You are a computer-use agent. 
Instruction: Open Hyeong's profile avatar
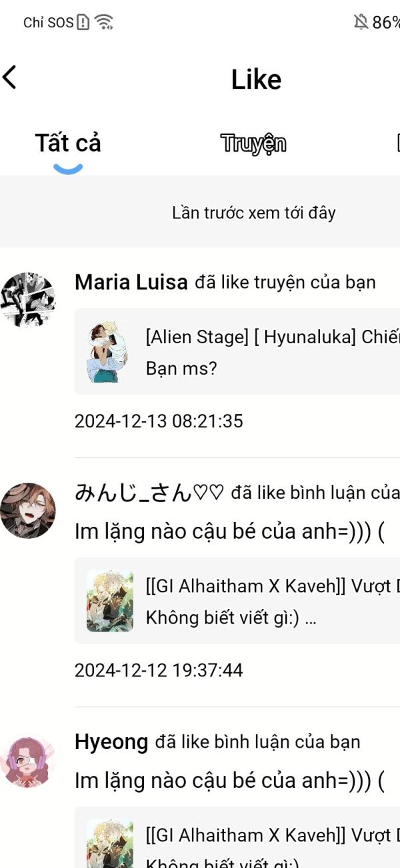coord(27,761)
